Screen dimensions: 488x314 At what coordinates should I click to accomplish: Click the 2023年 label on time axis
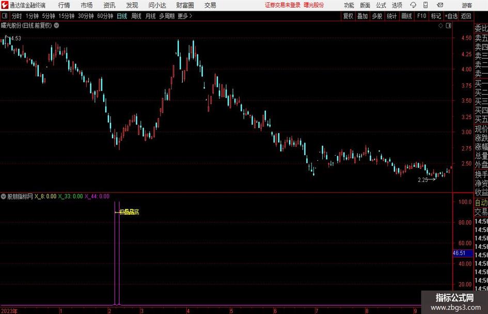tap(9, 311)
